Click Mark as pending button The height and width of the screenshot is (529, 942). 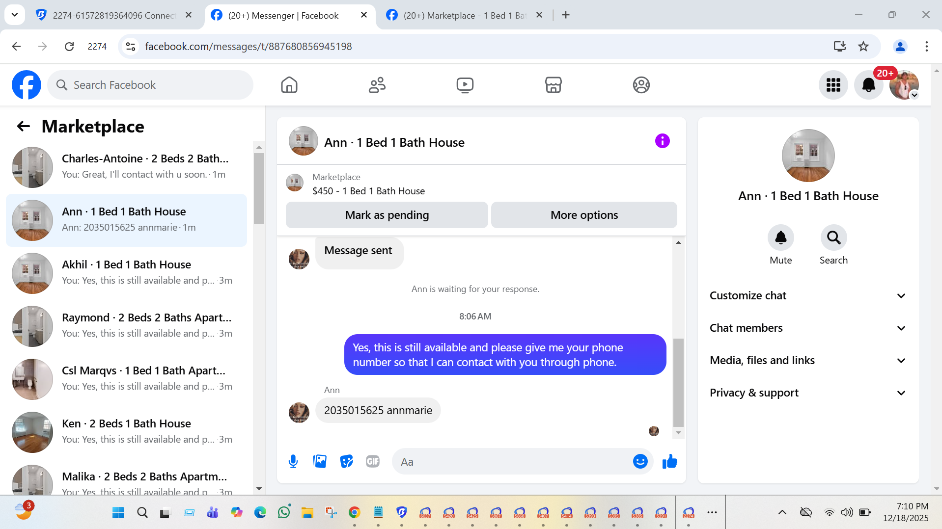tap(387, 215)
